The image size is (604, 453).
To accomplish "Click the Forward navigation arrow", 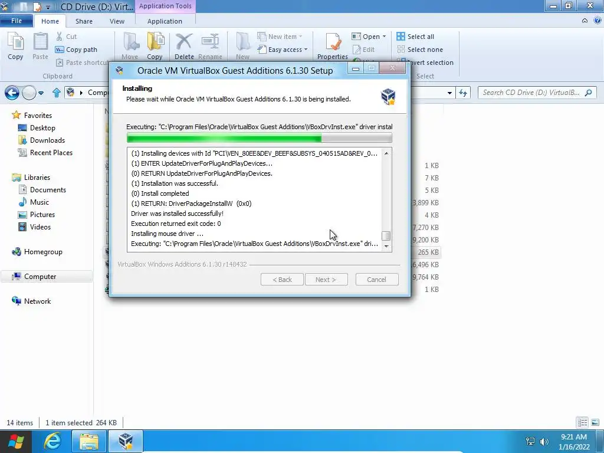I will [29, 93].
